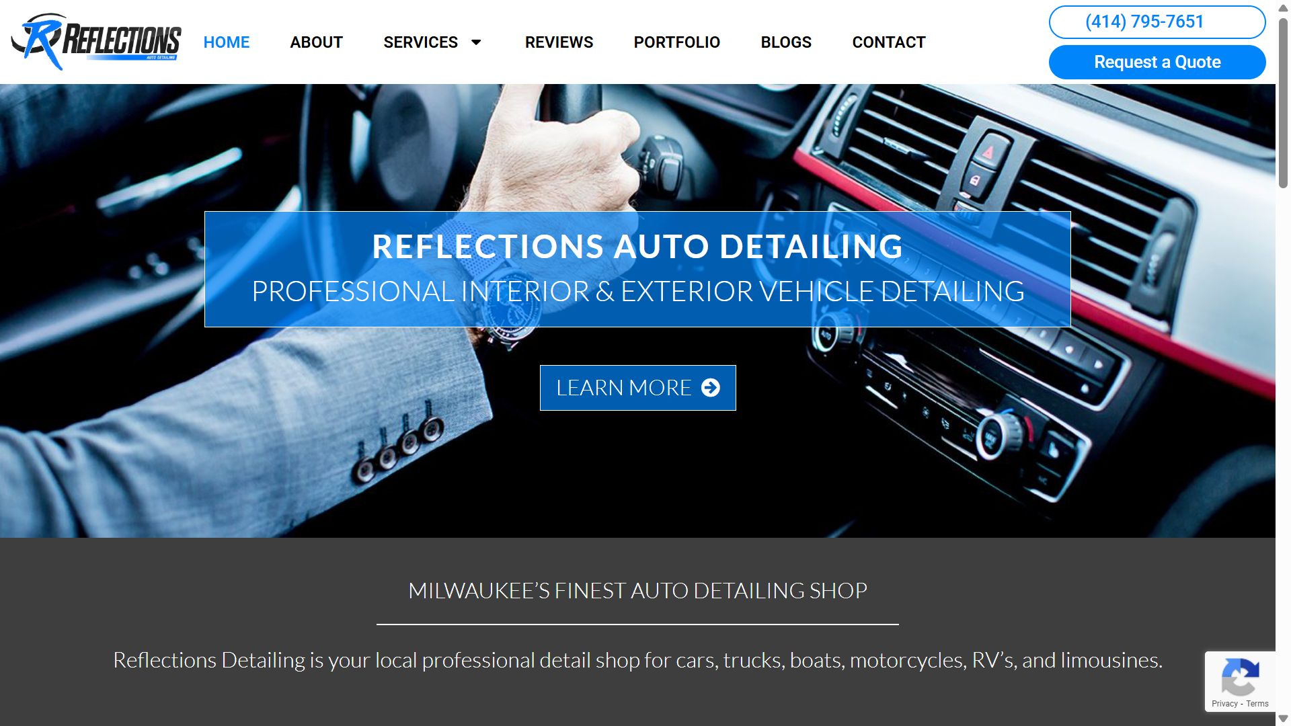The image size is (1291, 726).
Task: Click the scrollbar up arrow
Action: click(1283, 7)
